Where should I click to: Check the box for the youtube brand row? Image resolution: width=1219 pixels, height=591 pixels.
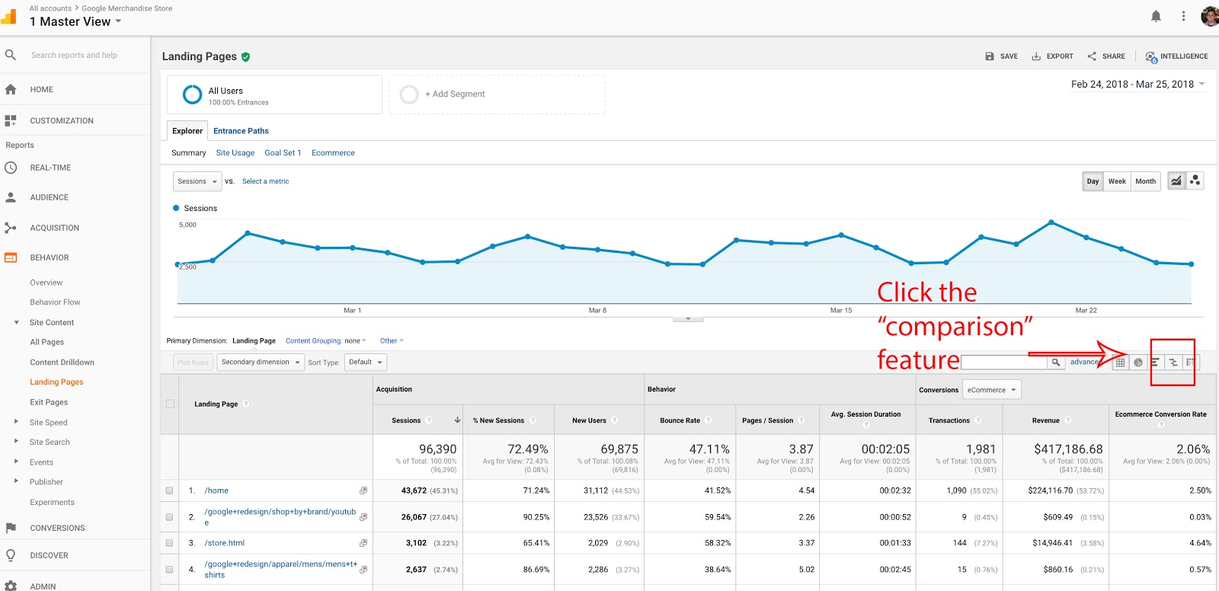pyautogui.click(x=169, y=517)
